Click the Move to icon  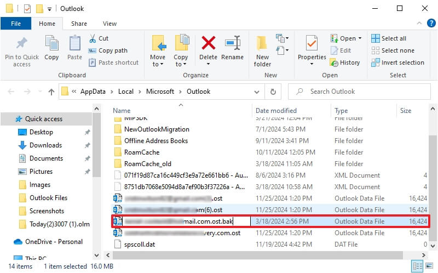[x=158, y=43]
